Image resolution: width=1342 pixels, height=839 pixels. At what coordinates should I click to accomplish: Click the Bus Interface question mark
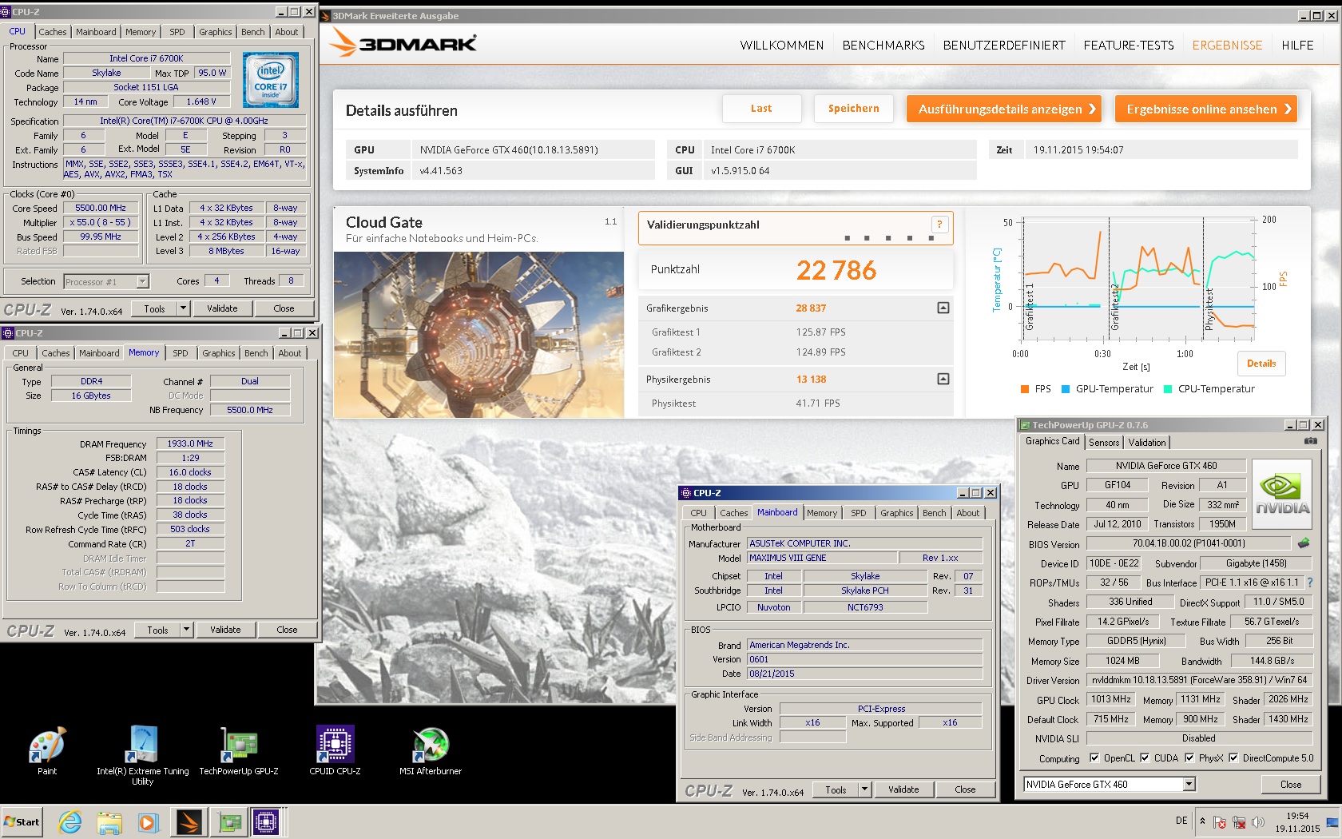pyautogui.click(x=1310, y=583)
